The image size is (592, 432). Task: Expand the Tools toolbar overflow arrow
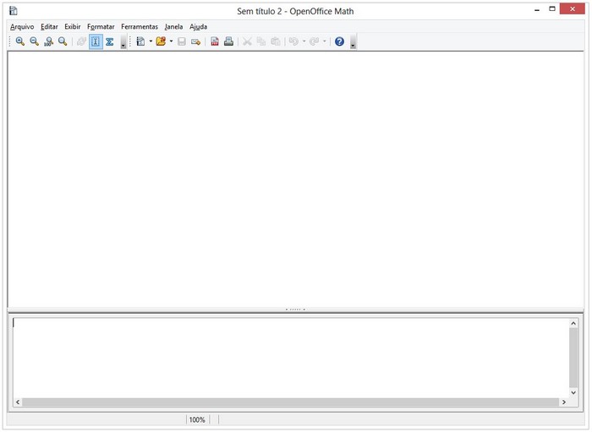(123, 42)
